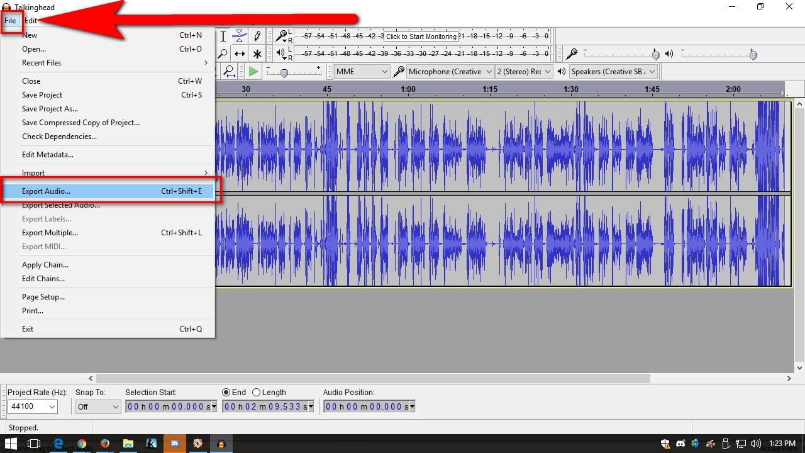Click the mixer toolbar microphone icon

tap(572, 54)
